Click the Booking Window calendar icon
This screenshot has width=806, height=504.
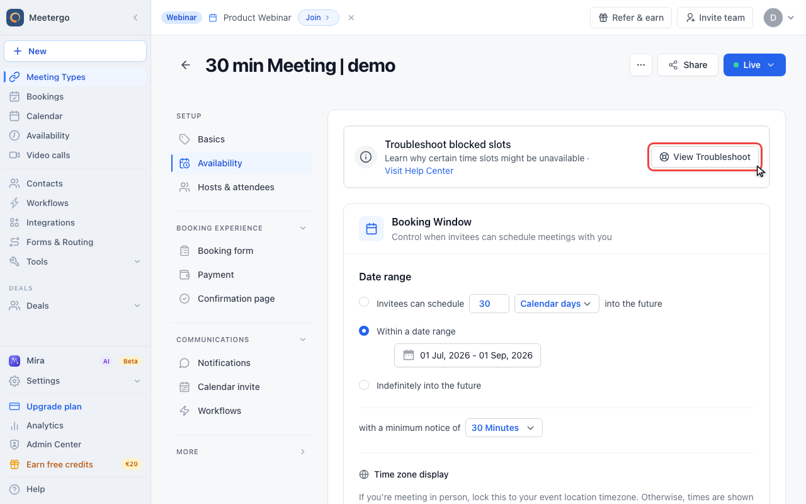(x=372, y=229)
